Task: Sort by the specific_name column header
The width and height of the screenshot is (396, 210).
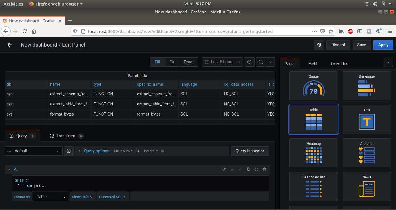Action: pos(150,84)
